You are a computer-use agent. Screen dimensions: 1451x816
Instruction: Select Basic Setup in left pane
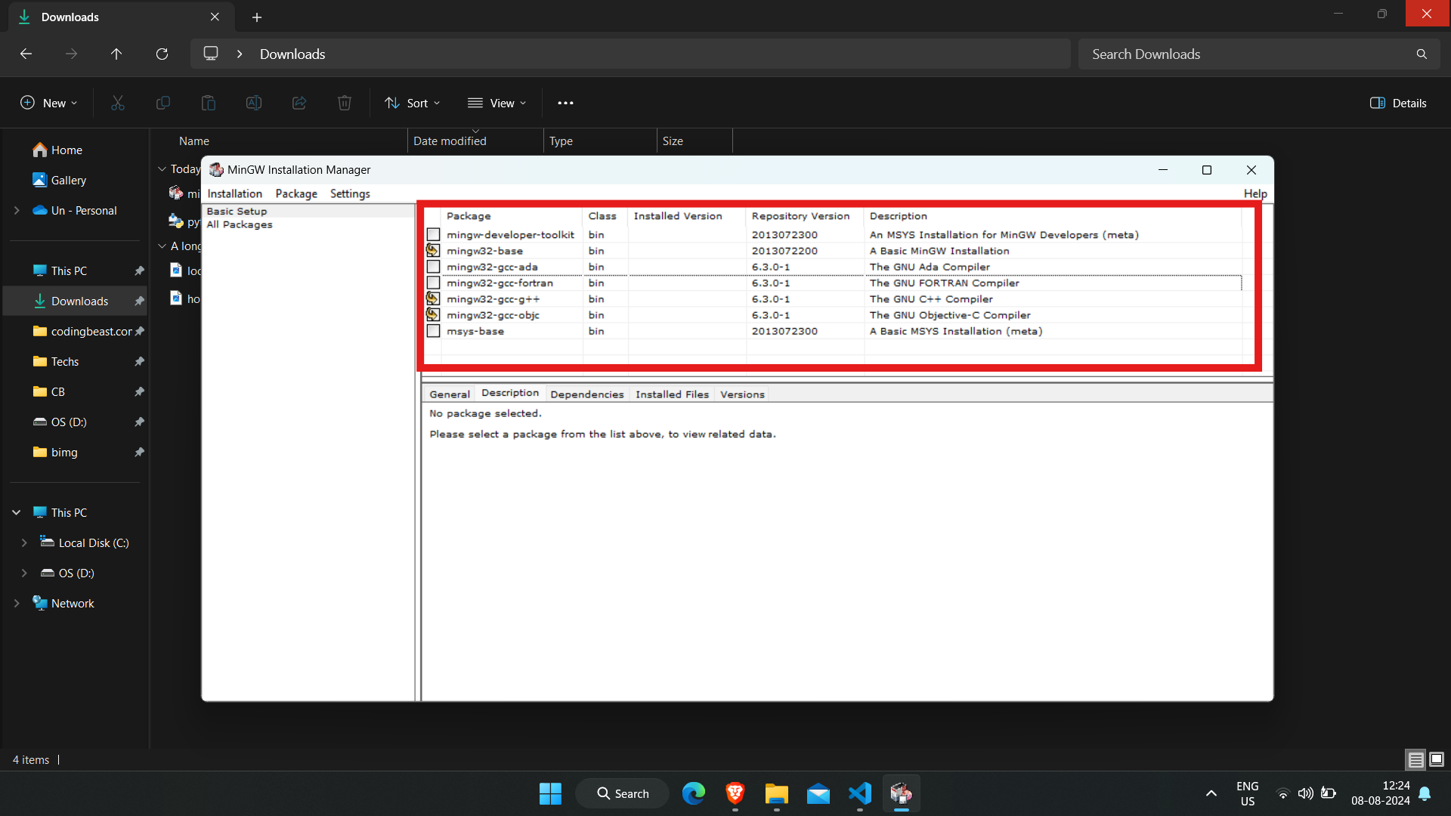coord(237,212)
